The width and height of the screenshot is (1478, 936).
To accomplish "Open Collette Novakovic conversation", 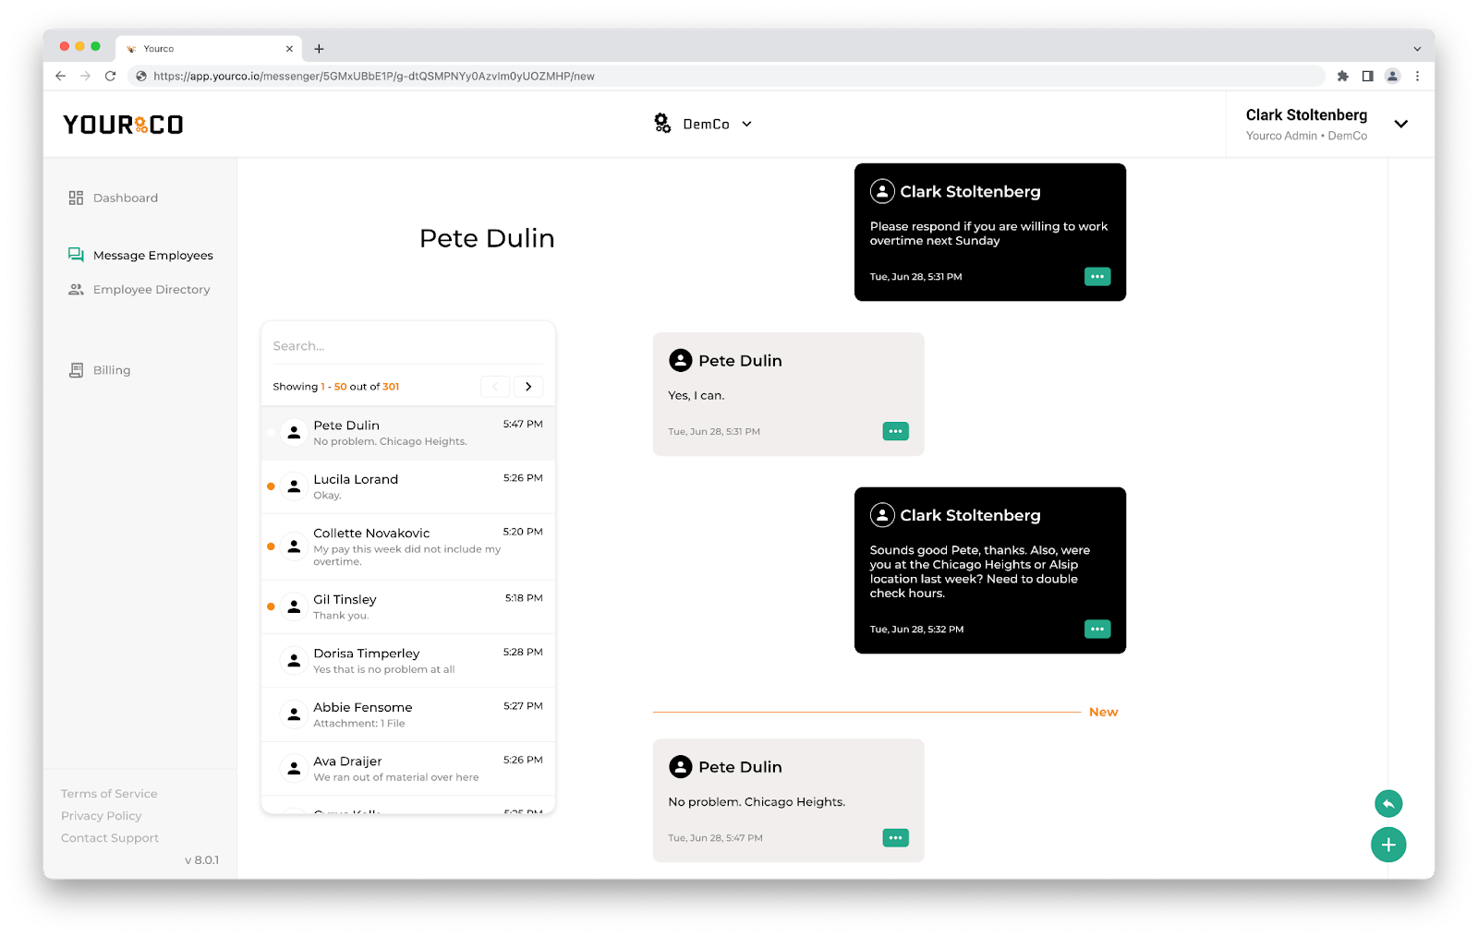I will tap(408, 546).
